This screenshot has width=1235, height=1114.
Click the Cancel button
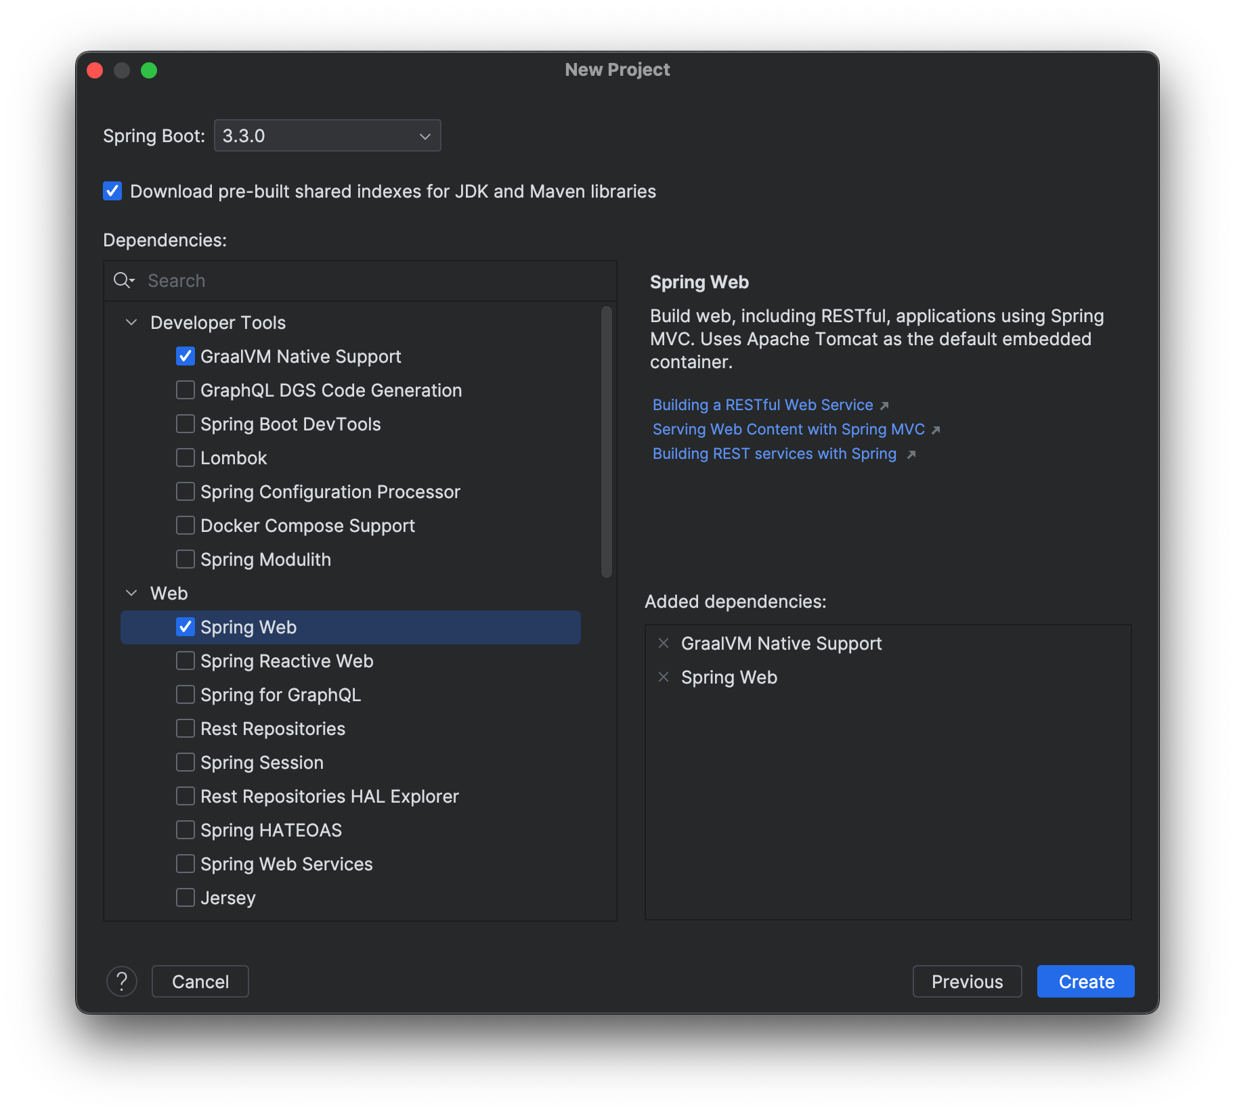200,981
